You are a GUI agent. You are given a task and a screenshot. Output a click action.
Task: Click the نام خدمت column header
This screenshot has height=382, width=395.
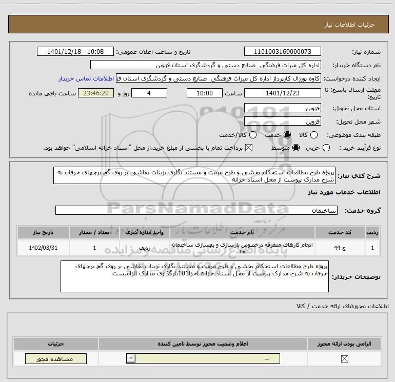[242, 232]
